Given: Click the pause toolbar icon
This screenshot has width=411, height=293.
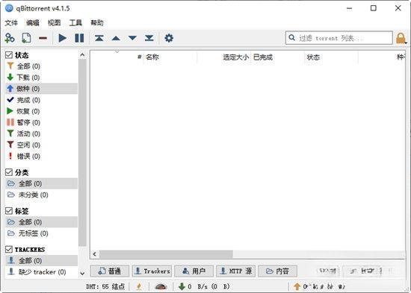Looking at the screenshot, I should pos(79,38).
